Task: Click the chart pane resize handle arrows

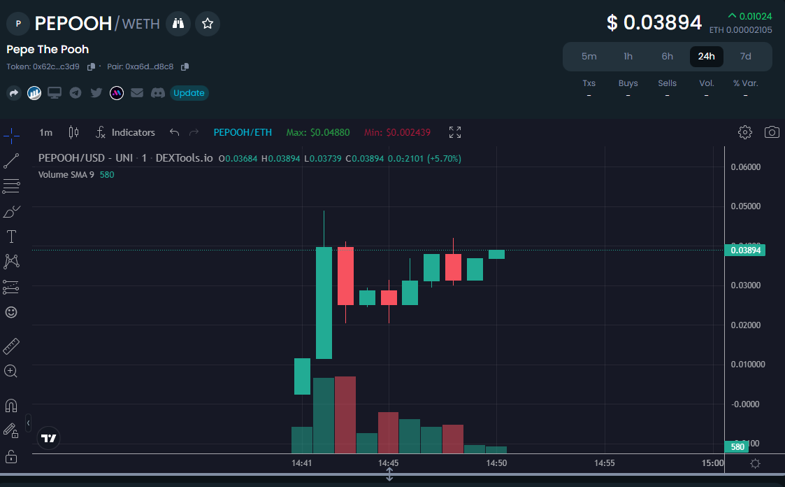Action: tap(389, 474)
